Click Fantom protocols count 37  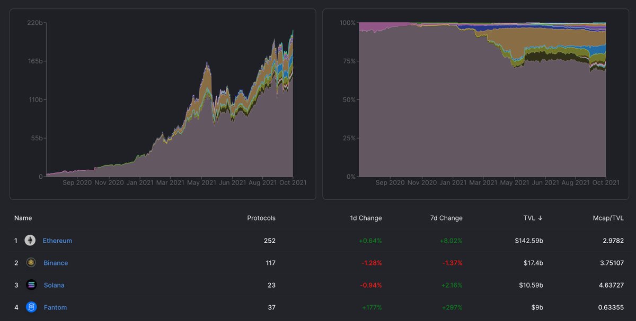click(x=272, y=307)
